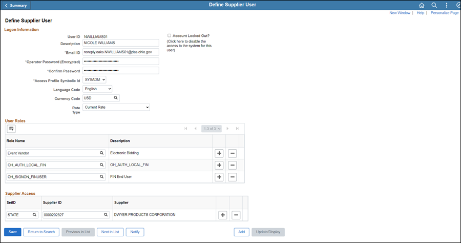Click the Save button

(13, 232)
